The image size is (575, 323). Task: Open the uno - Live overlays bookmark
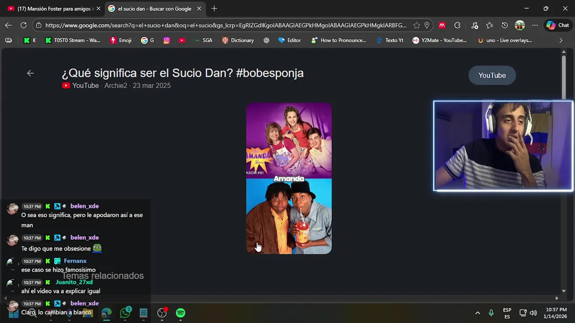[505, 40]
